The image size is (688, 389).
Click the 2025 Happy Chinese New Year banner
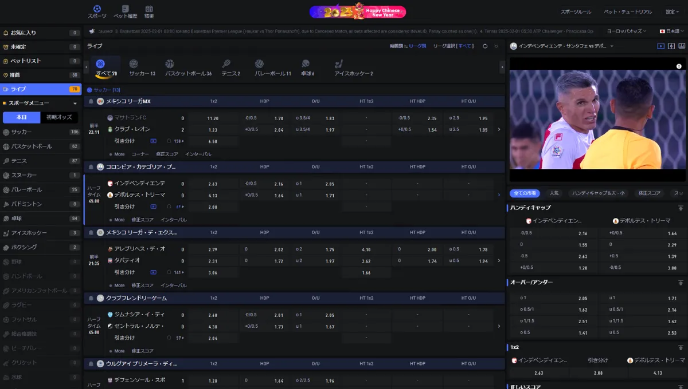(x=358, y=11)
